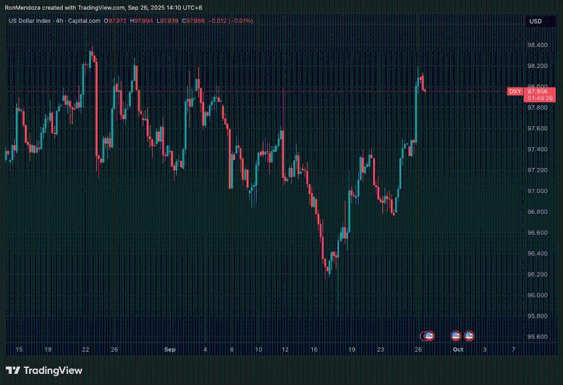The width and height of the screenshot is (563, 385).
Task: Click the leftmost US flag economic event marker
Action: click(429, 336)
